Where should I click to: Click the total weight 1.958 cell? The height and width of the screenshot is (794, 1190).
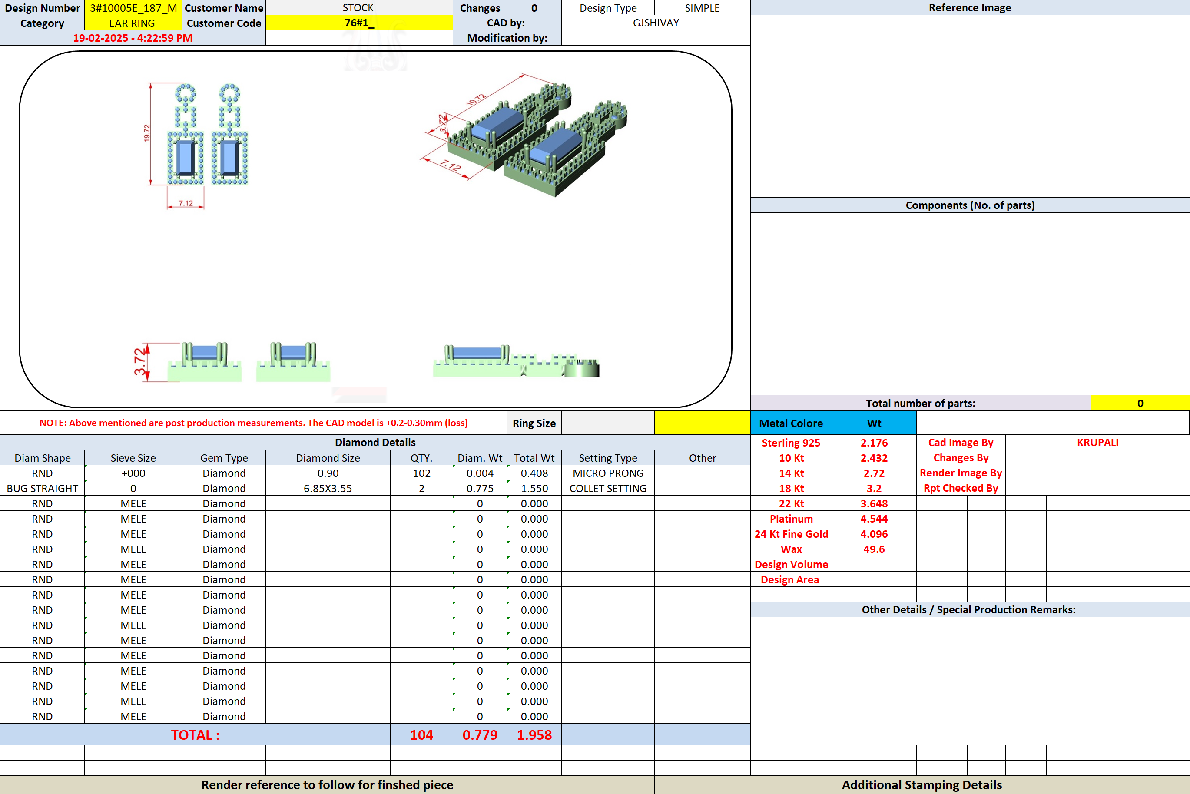(534, 735)
